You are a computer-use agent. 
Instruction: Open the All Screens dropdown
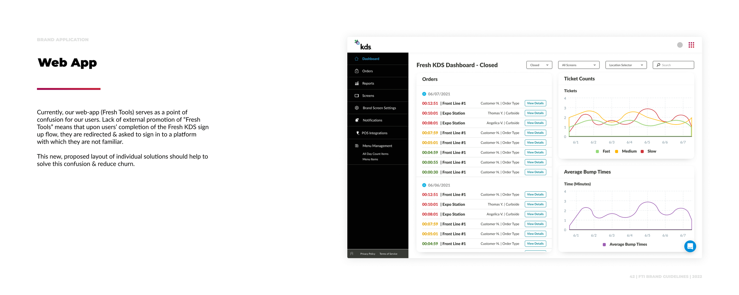pyautogui.click(x=578, y=65)
